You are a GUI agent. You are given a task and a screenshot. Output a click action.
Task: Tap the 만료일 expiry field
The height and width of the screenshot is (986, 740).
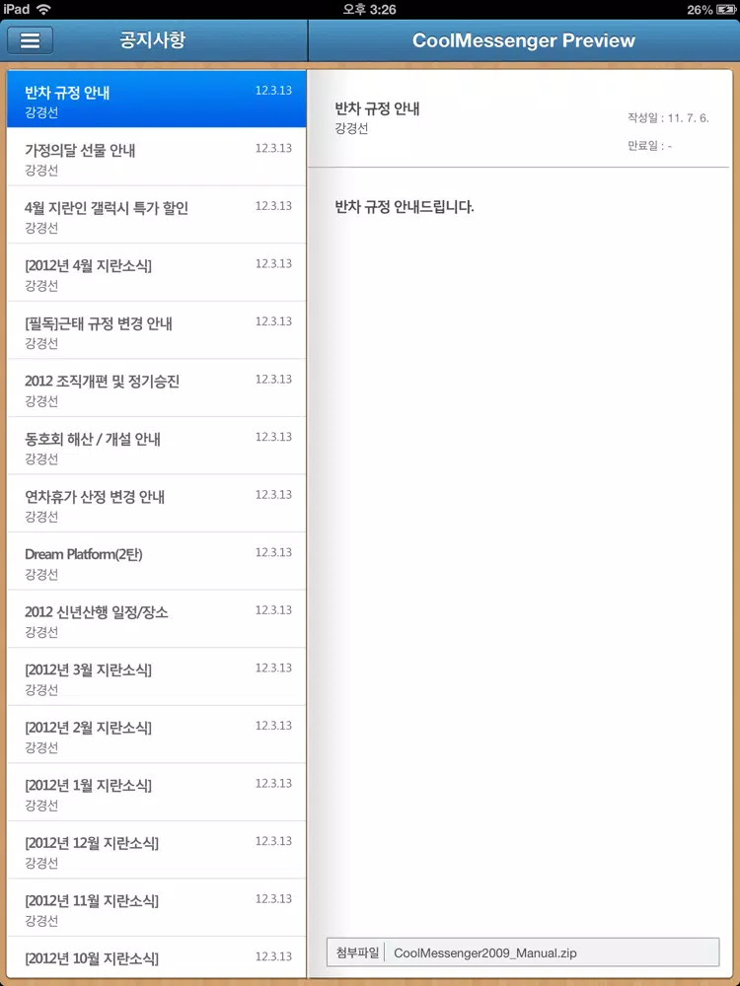point(649,146)
